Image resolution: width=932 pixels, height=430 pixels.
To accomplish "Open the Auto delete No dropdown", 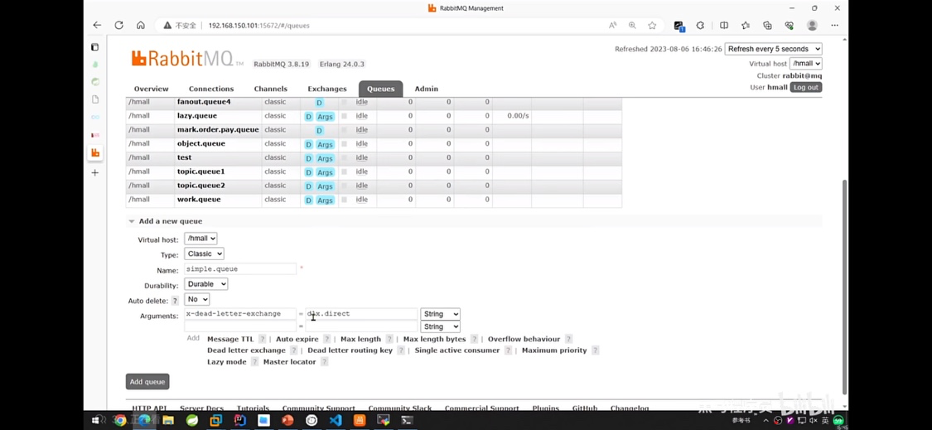I will point(196,299).
